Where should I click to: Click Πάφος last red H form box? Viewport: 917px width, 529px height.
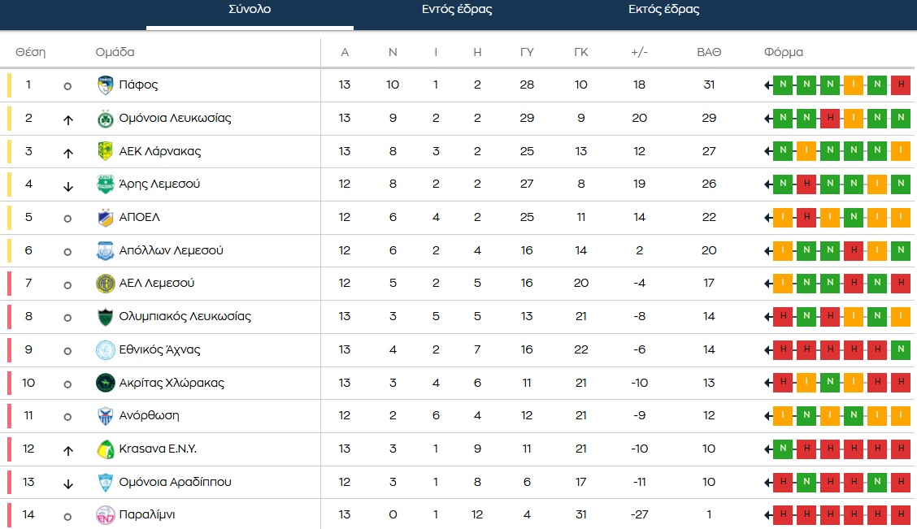pos(900,85)
